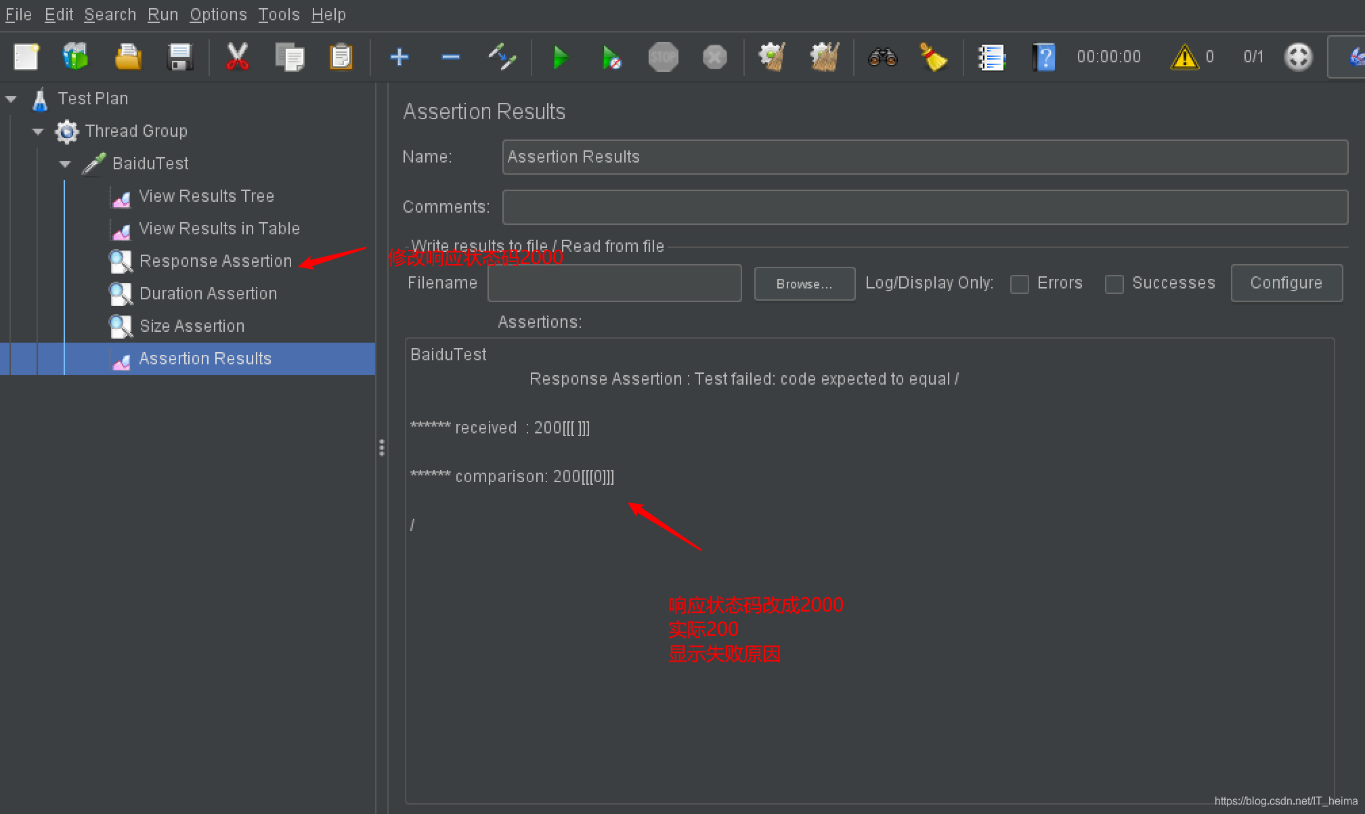Screen dimensions: 1365x814
Task: Collapse the Thread Group node arrow
Action: pos(38,131)
